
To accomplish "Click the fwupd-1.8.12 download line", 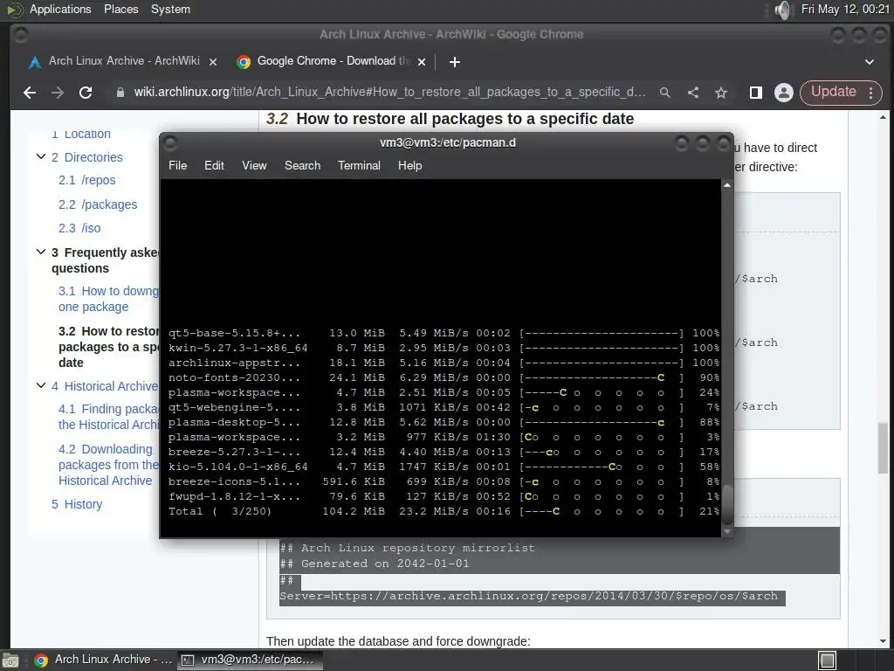I will [x=444, y=497].
